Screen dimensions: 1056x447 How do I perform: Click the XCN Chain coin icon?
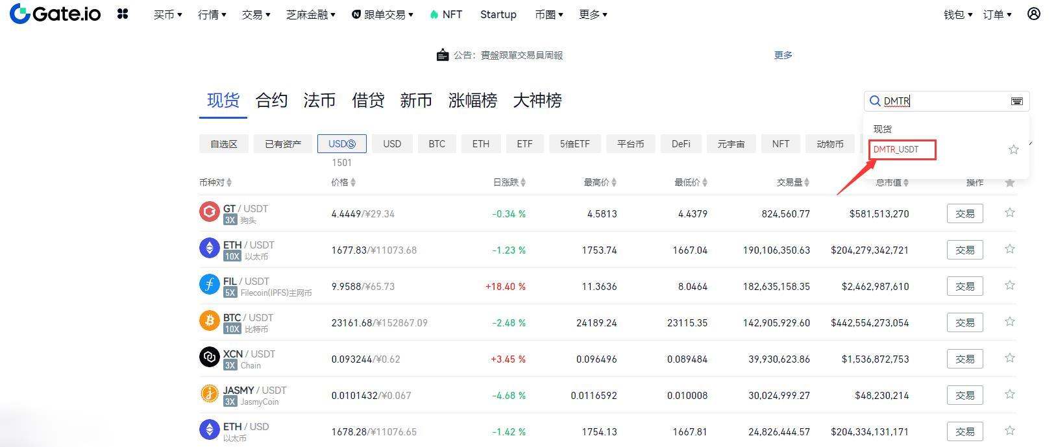coord(209,357)
